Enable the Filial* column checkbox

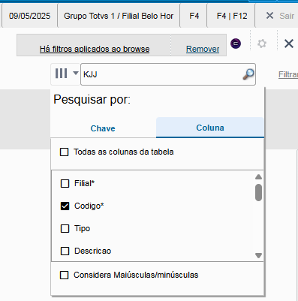click(65, 183)
